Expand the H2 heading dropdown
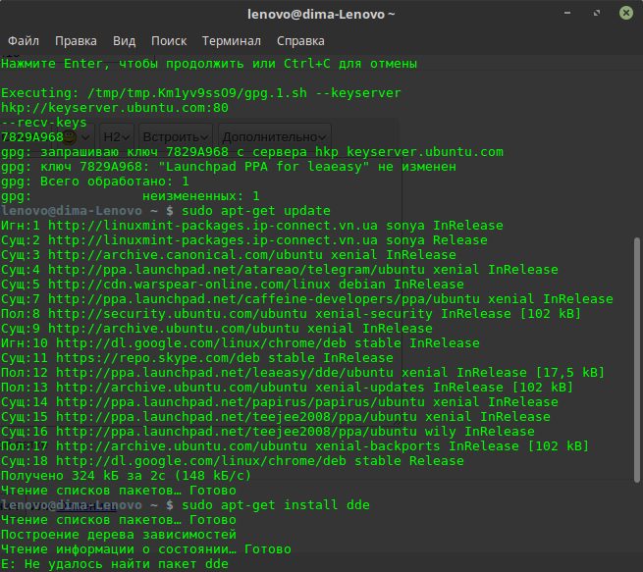The image size is (643, 572). pos(117,137)
